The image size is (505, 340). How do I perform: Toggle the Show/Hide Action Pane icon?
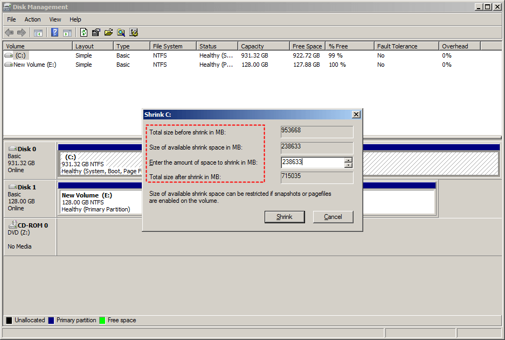[x=67, y=32]
